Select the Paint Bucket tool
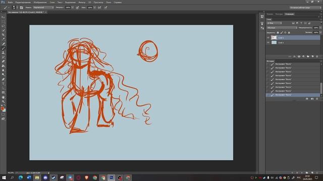 (x=3, y=66)
